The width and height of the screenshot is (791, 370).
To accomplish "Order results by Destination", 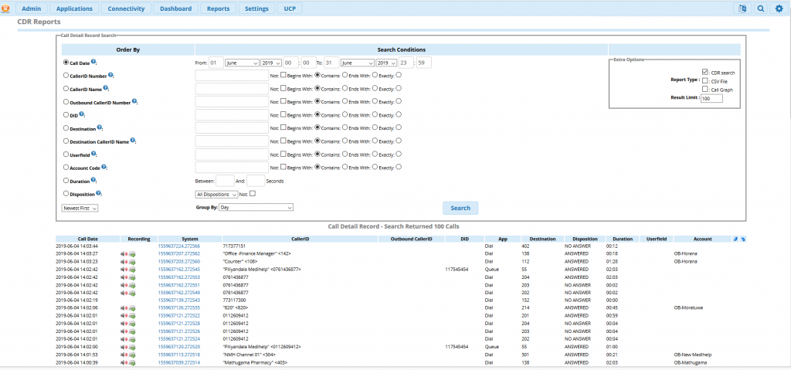I will pos(66,128).
